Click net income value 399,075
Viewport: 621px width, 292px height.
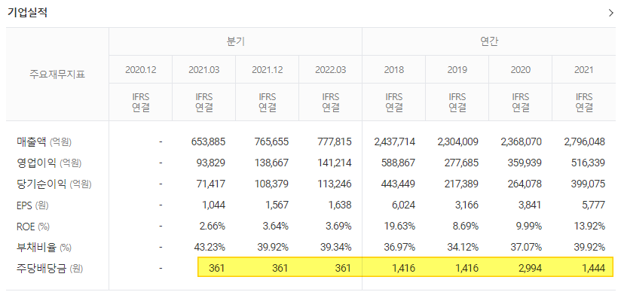coord(587,184)
